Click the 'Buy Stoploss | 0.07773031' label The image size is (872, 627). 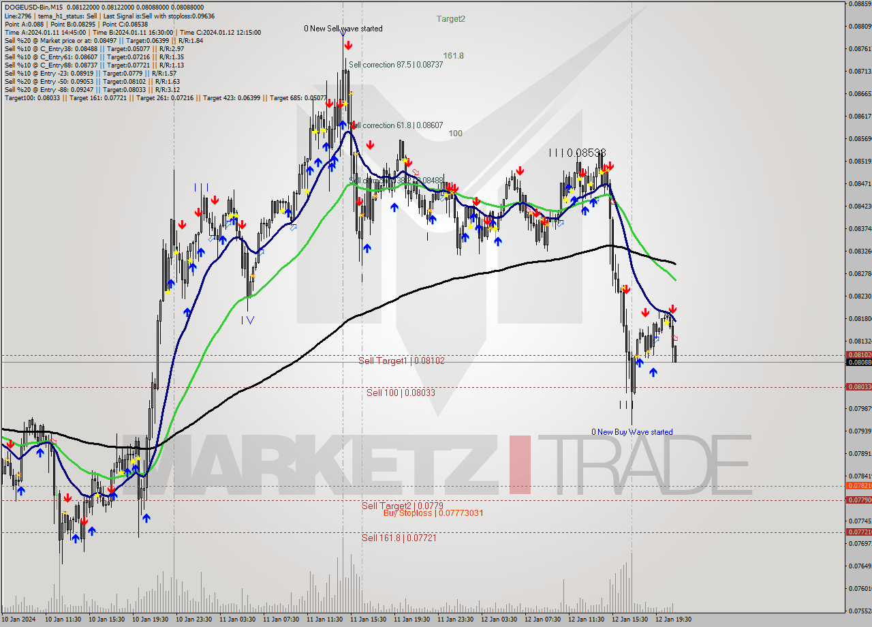click(433, 513)
